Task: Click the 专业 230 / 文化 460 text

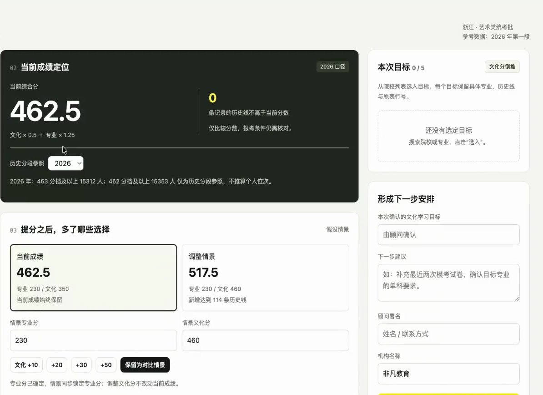Action: pos(215,289)
